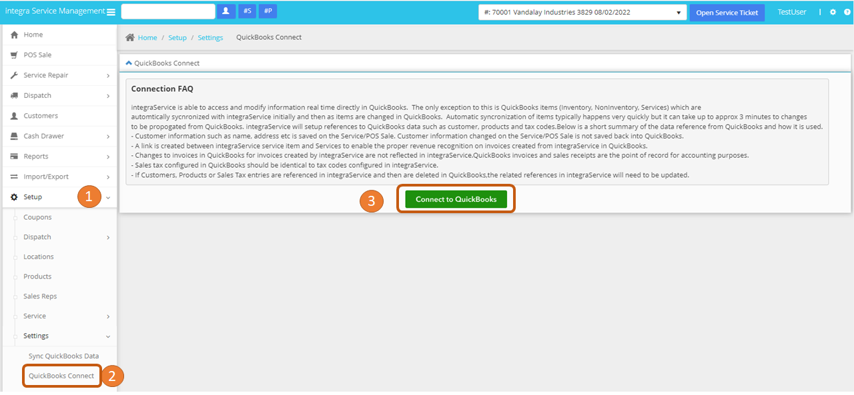Click the #S search button
854x395 pixels.
pos(248,11)
